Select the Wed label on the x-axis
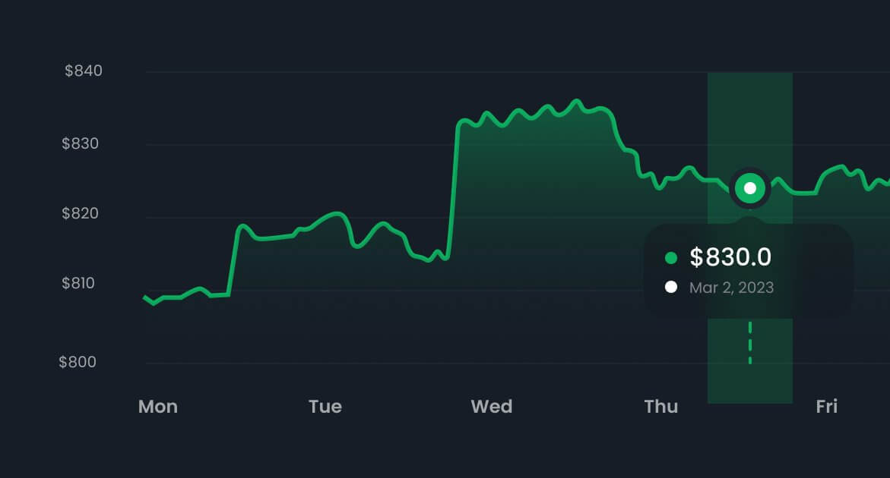This screenshot has height=478, width=890. tap(492, 407)
